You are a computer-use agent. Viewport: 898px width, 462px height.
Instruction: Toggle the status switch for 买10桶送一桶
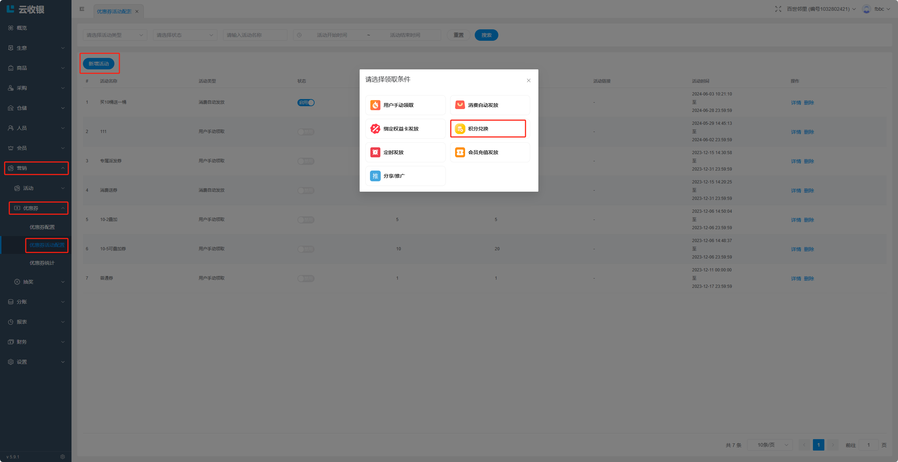click(306, 103)
